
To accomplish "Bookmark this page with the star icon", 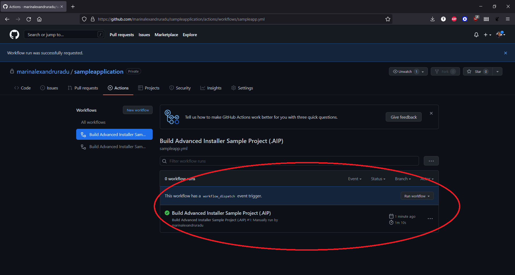I will [388, 19].
